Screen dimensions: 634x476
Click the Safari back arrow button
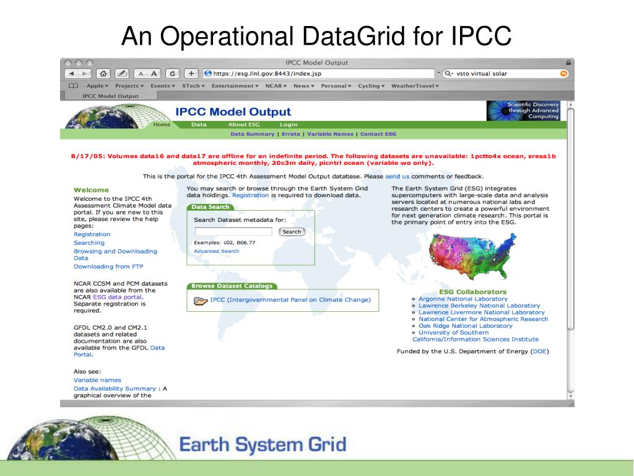point(72,74)
